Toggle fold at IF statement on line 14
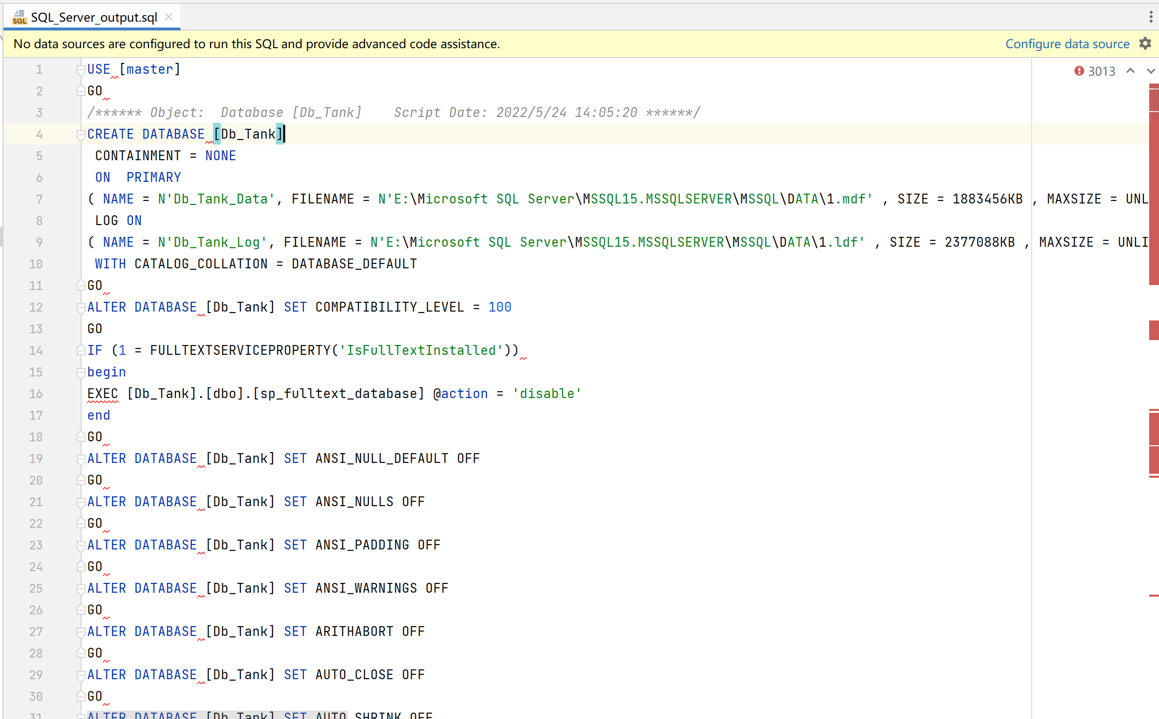The height and width of the screenshot is (719, 1159). pos(81,350)
